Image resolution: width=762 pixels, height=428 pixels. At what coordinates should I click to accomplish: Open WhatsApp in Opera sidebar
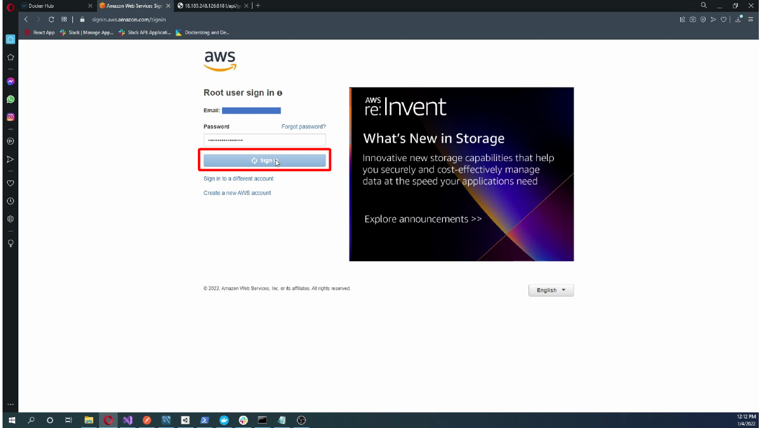[x=10, y=99]
